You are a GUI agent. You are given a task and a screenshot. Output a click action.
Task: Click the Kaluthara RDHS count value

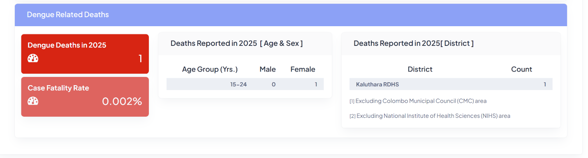point(545,84)
